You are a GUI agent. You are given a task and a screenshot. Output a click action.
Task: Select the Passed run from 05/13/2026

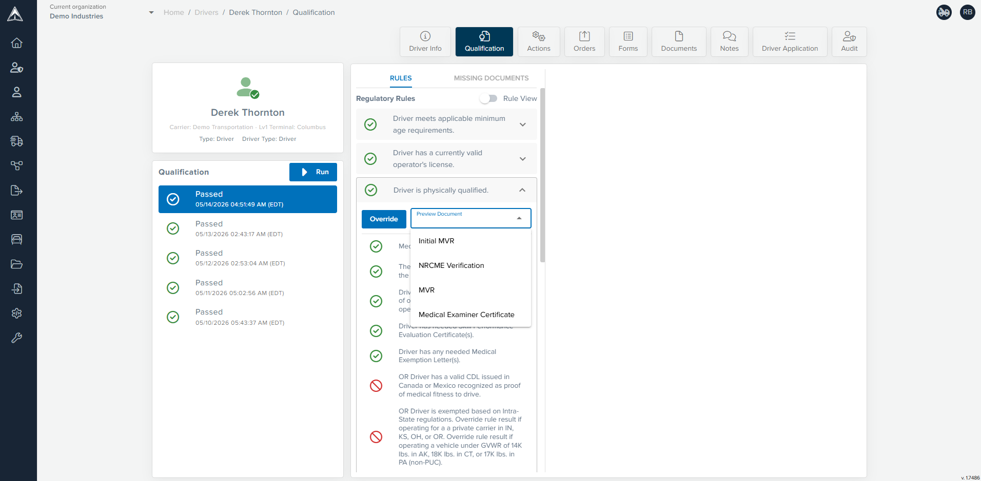[x=248, y=228]
